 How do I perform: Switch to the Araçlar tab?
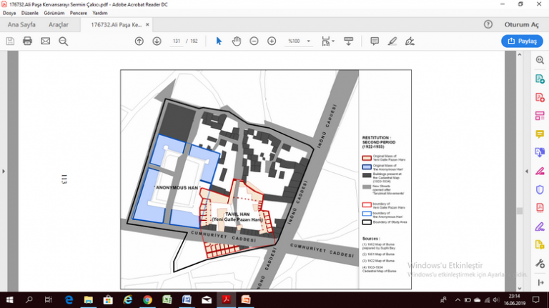point(59,24)
